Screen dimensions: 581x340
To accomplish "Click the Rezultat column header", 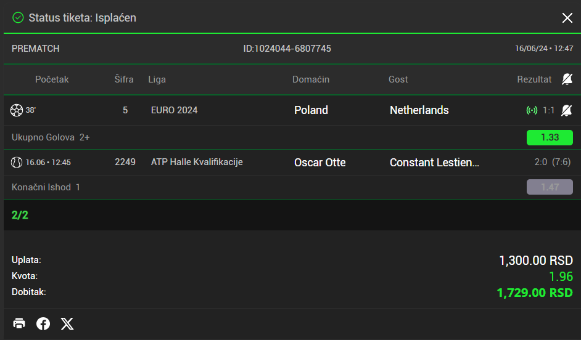I will pos(534,79).
